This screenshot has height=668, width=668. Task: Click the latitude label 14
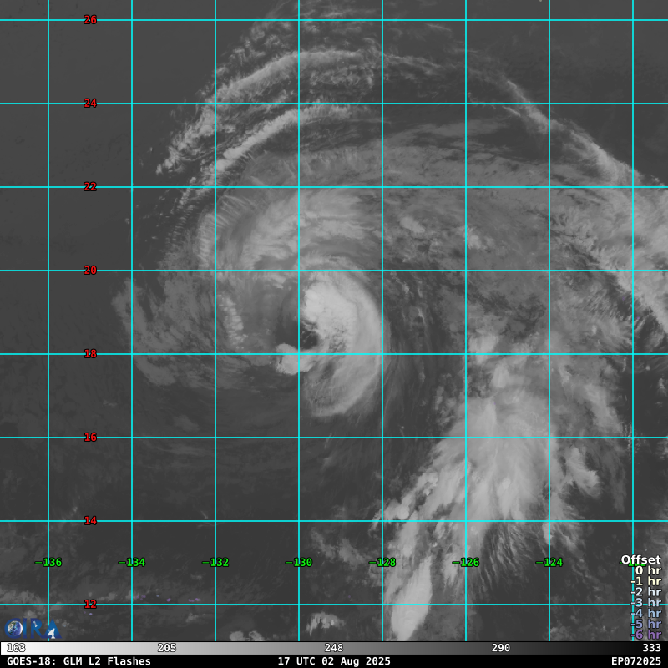click(90, 520)
